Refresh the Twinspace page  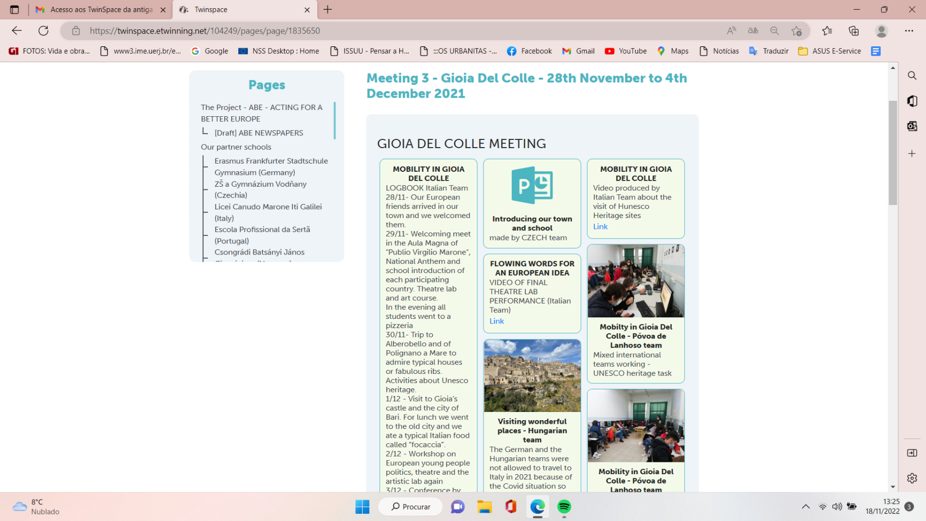pos(44,31)
